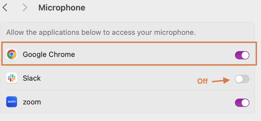
Task: Click the 'Allow the applications below' description text
Action: 101,33
